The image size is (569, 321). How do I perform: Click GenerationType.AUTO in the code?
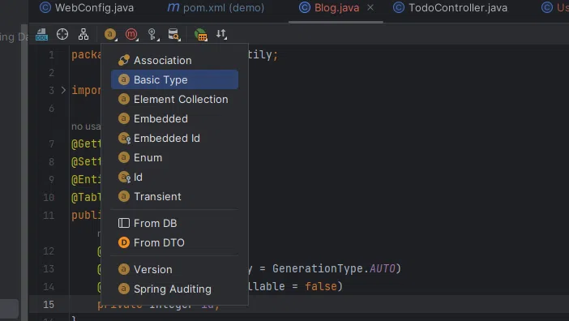[x=334, y=269]
